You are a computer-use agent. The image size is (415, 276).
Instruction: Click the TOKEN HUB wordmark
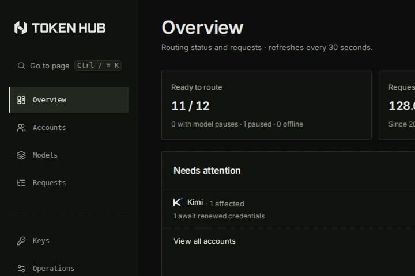pyautogui.click(x=69, y=28)
